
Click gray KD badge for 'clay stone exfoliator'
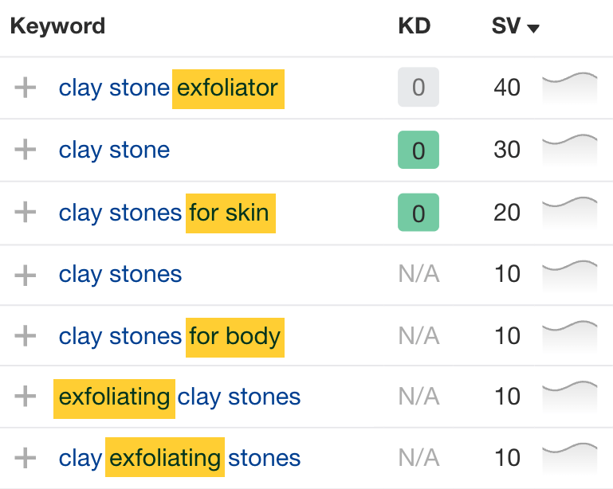click(418, 88)
